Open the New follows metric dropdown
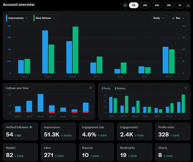Viewport: 193px width, 162px height. (x=45, y=18)
